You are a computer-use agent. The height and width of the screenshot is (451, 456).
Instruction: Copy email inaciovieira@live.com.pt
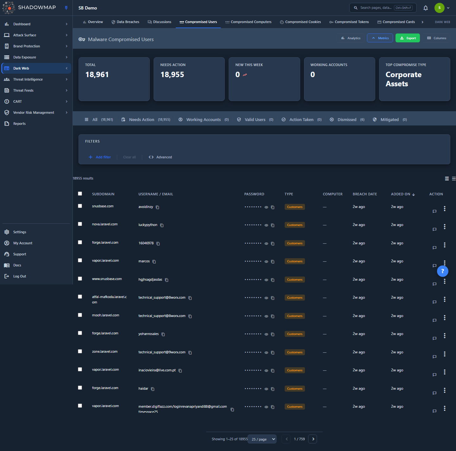(x=180, y=371)
